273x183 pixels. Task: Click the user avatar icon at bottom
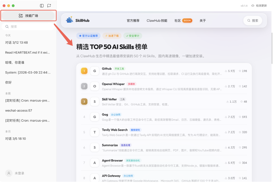(9, 173)
